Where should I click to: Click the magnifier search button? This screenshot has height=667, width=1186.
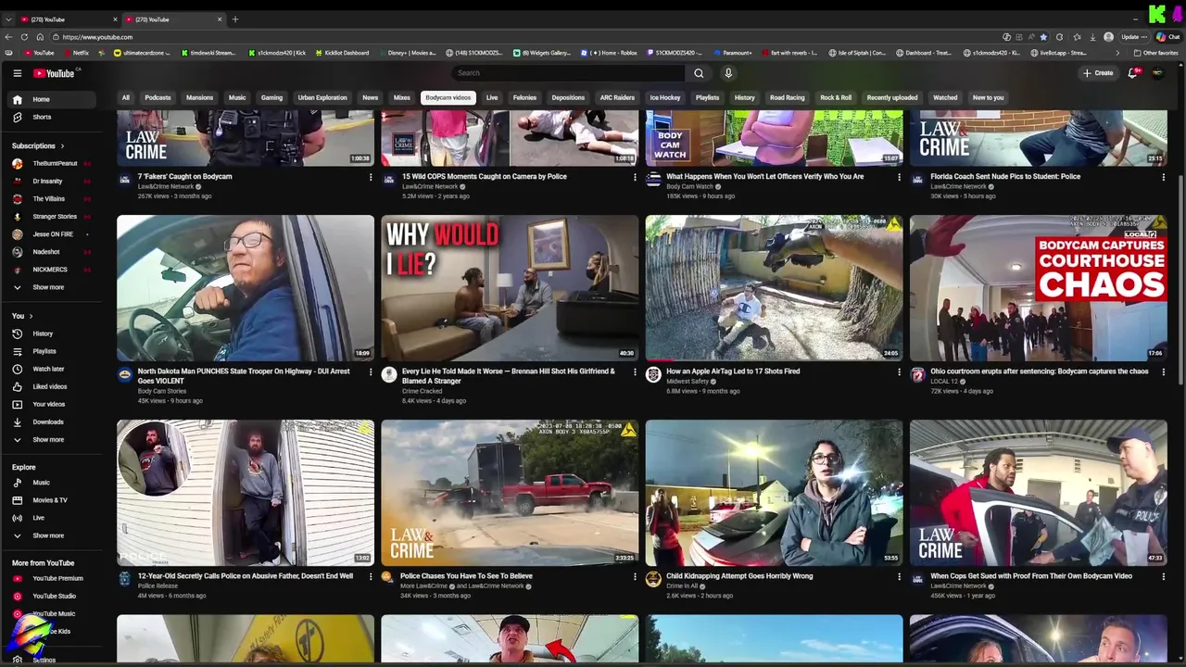tap(699, 73)
